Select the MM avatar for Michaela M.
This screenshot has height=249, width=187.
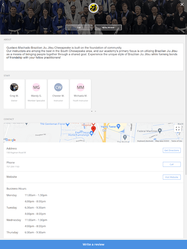[80, 87]
